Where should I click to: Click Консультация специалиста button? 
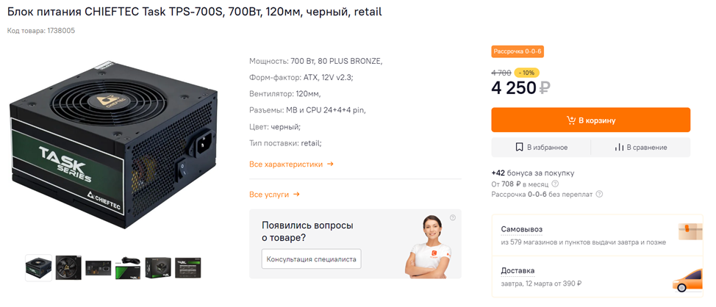312,259
